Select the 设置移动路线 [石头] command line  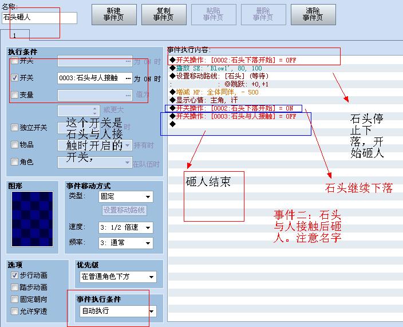(285, 76)
